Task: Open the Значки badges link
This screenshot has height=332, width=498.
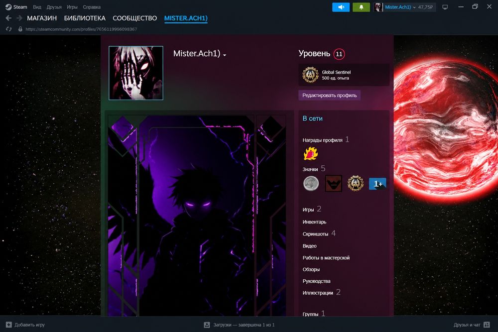Action: (x=310, y=169)
